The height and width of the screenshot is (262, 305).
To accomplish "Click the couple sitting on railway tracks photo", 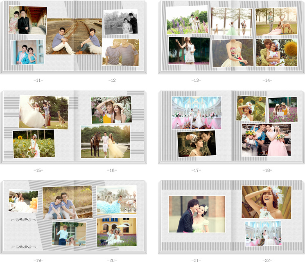I will 74,36.
